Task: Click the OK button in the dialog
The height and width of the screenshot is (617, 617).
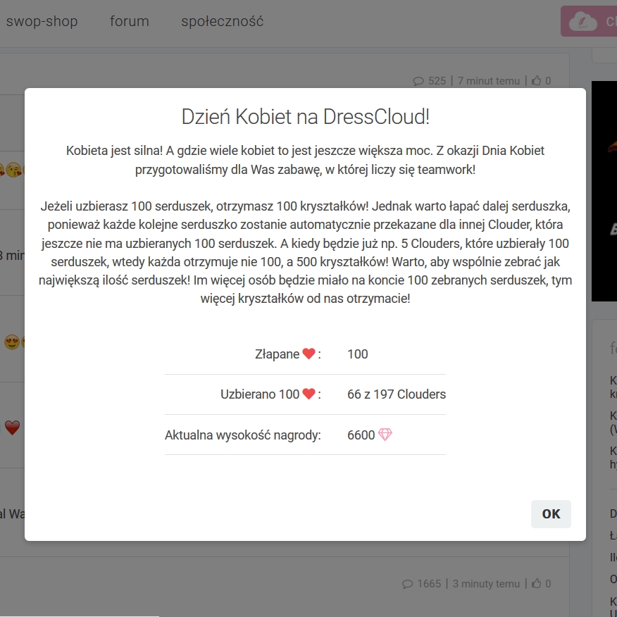Action: tap(551, 513)
